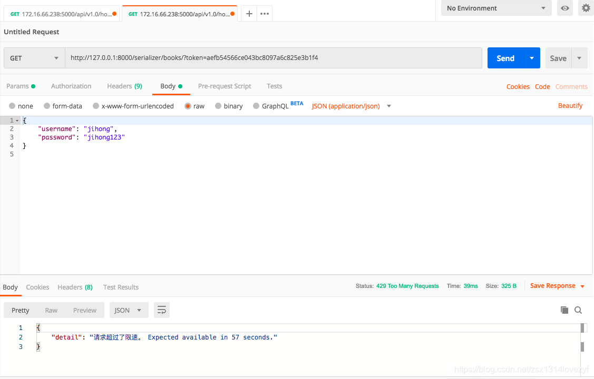Click the username line in body editor
The height and width of the screenshot is (379, 594).
click(77, 129)
